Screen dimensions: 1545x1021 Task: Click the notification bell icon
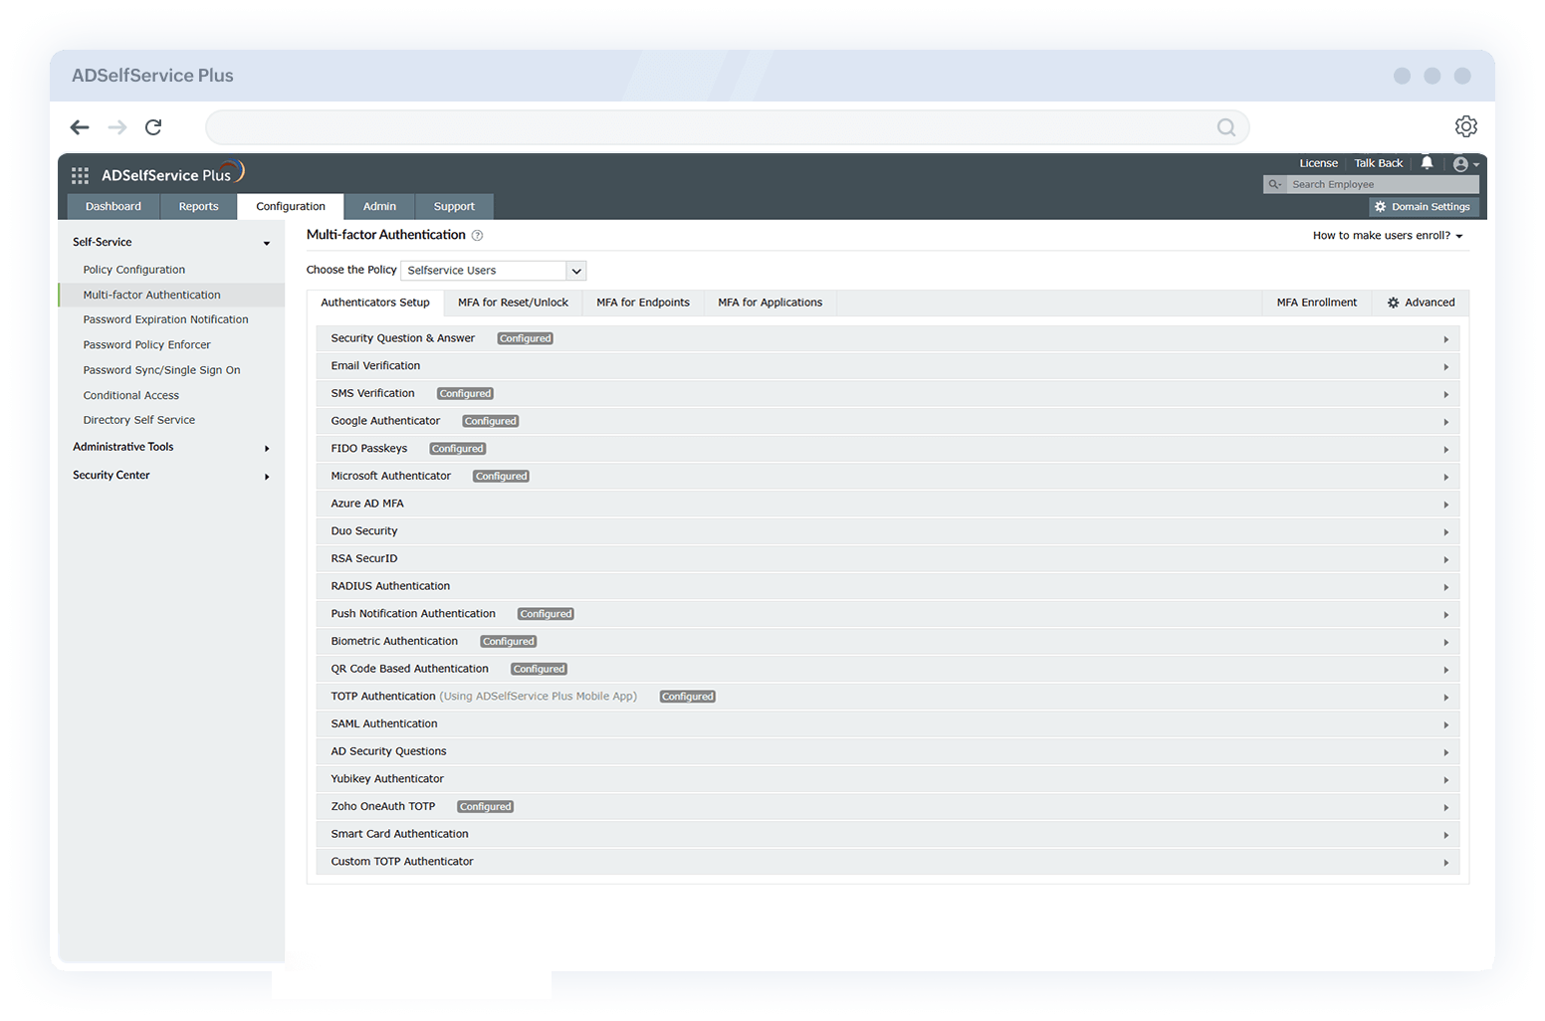[1428, 162]
